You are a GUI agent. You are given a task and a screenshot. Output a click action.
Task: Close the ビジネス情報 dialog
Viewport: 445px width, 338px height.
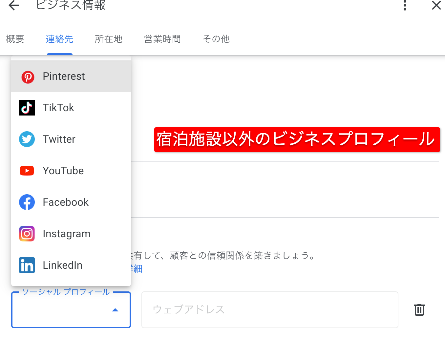pyautogui.click(x=436, y=5)
